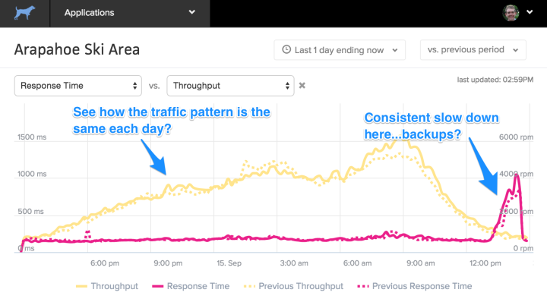
Task: Toggle Previous Throughput legend entry
Action: click(293, 286)
